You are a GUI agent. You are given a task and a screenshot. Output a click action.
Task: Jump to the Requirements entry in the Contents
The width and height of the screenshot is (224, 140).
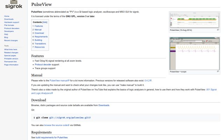point(41,37)
